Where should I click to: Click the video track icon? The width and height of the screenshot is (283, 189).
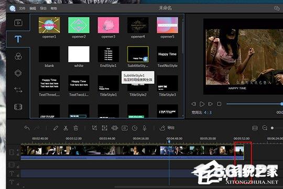point(12,152)
